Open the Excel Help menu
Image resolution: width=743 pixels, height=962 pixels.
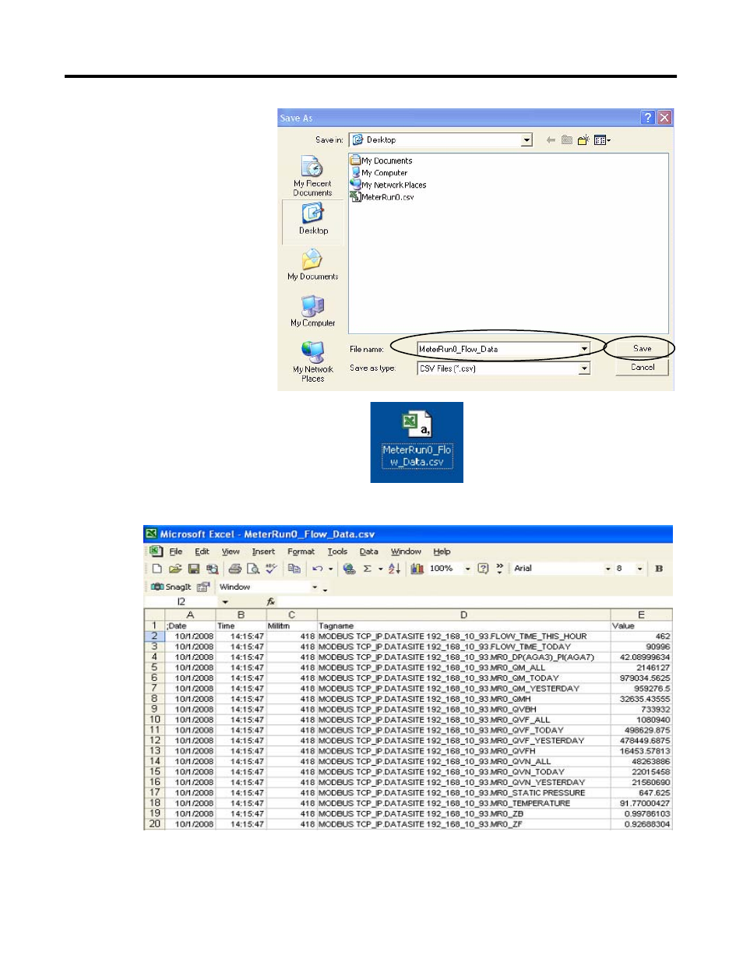point(442,551)
